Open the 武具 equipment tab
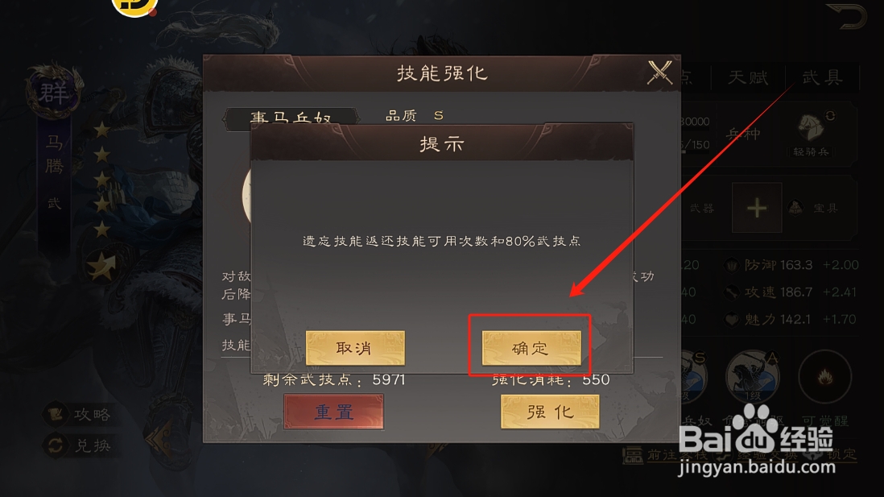 tap(823, 77)
